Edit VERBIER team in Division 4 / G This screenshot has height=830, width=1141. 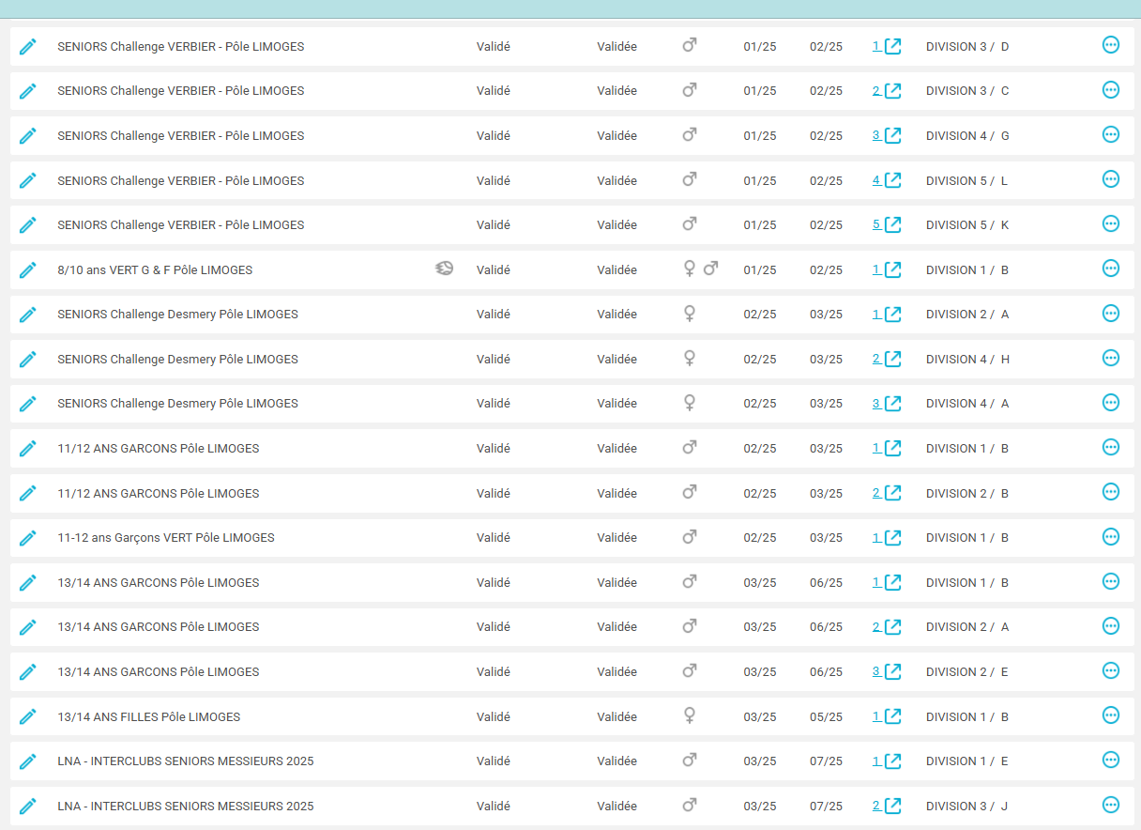(x=28, y=136)
